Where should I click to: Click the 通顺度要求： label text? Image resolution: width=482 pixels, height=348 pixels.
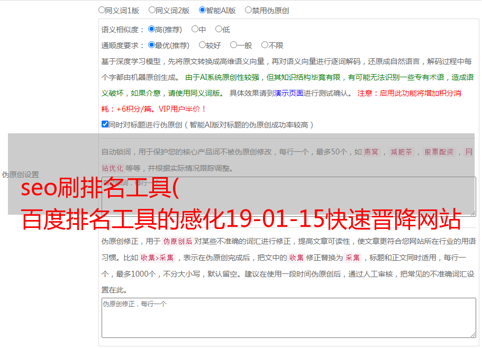[123, 45]
